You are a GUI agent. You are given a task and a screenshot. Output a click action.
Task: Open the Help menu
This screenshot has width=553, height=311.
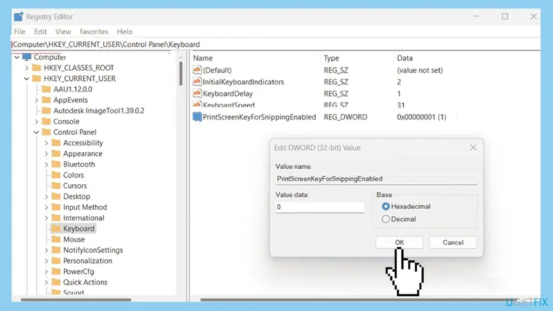[x=125, y=32]
